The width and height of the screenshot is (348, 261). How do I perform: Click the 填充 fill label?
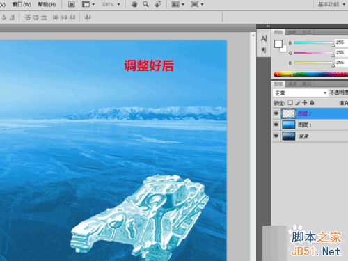coord(343,103)
